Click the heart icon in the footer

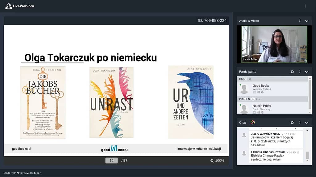18,173
